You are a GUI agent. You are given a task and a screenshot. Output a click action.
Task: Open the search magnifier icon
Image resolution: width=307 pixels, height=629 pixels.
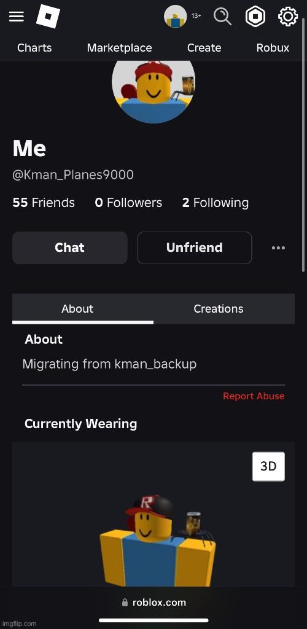[222, 17]
